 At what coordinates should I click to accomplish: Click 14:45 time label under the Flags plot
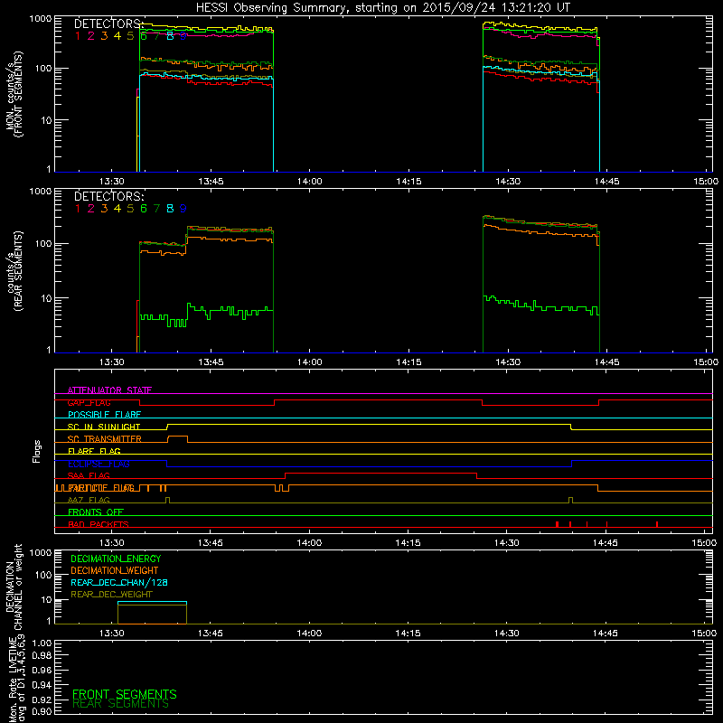tap(606, 543)
